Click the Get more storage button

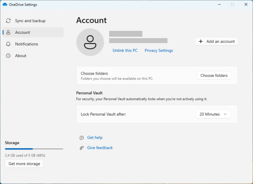click(x=24, y=164)
